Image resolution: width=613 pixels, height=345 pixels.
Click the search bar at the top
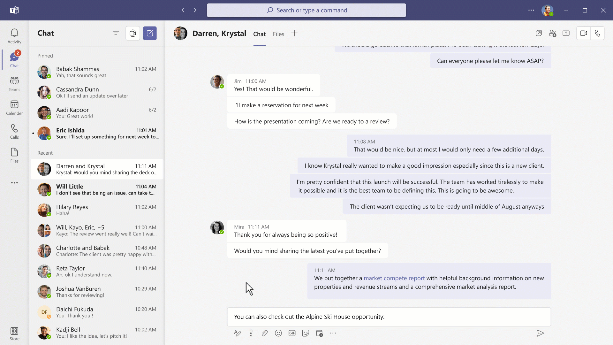click(306, 10)
